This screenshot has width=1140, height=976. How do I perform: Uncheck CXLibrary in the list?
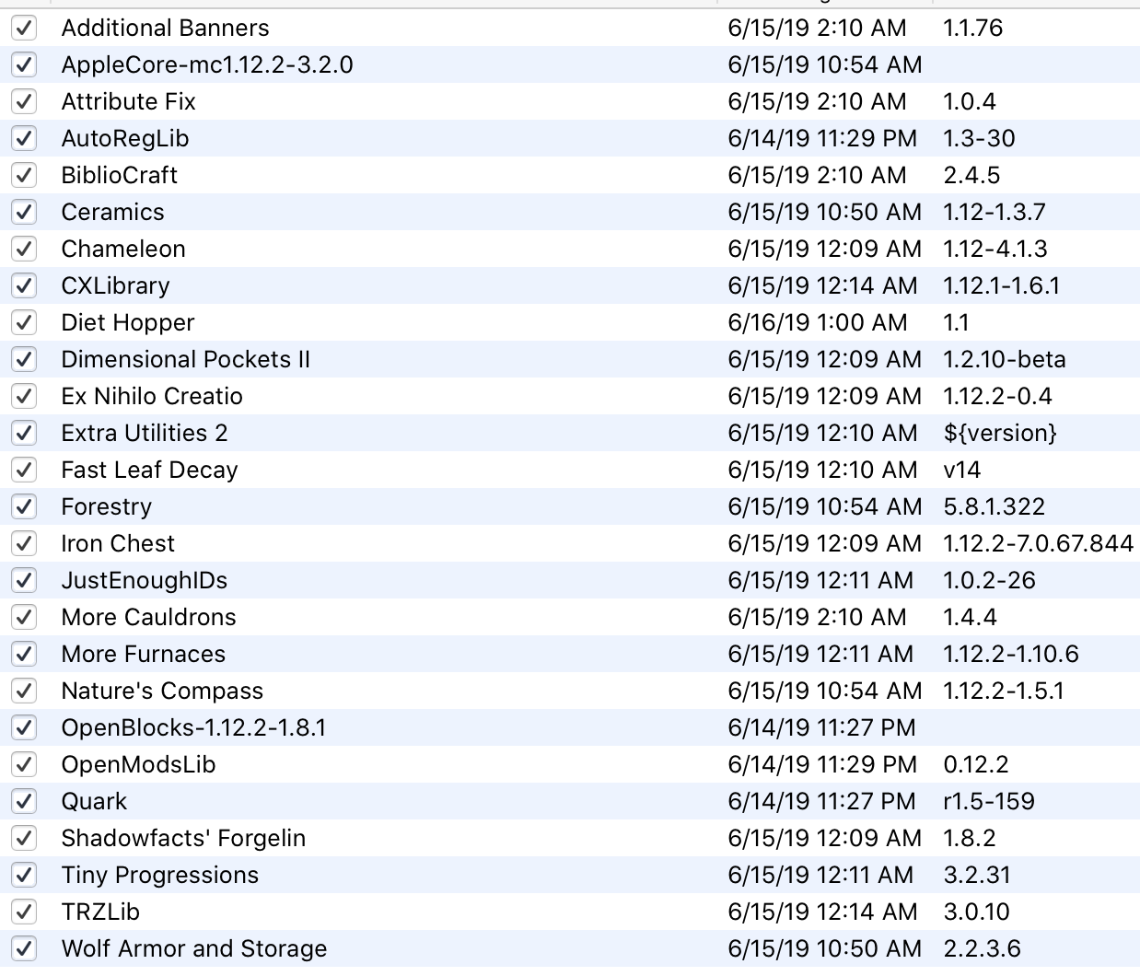pos(24,285)
